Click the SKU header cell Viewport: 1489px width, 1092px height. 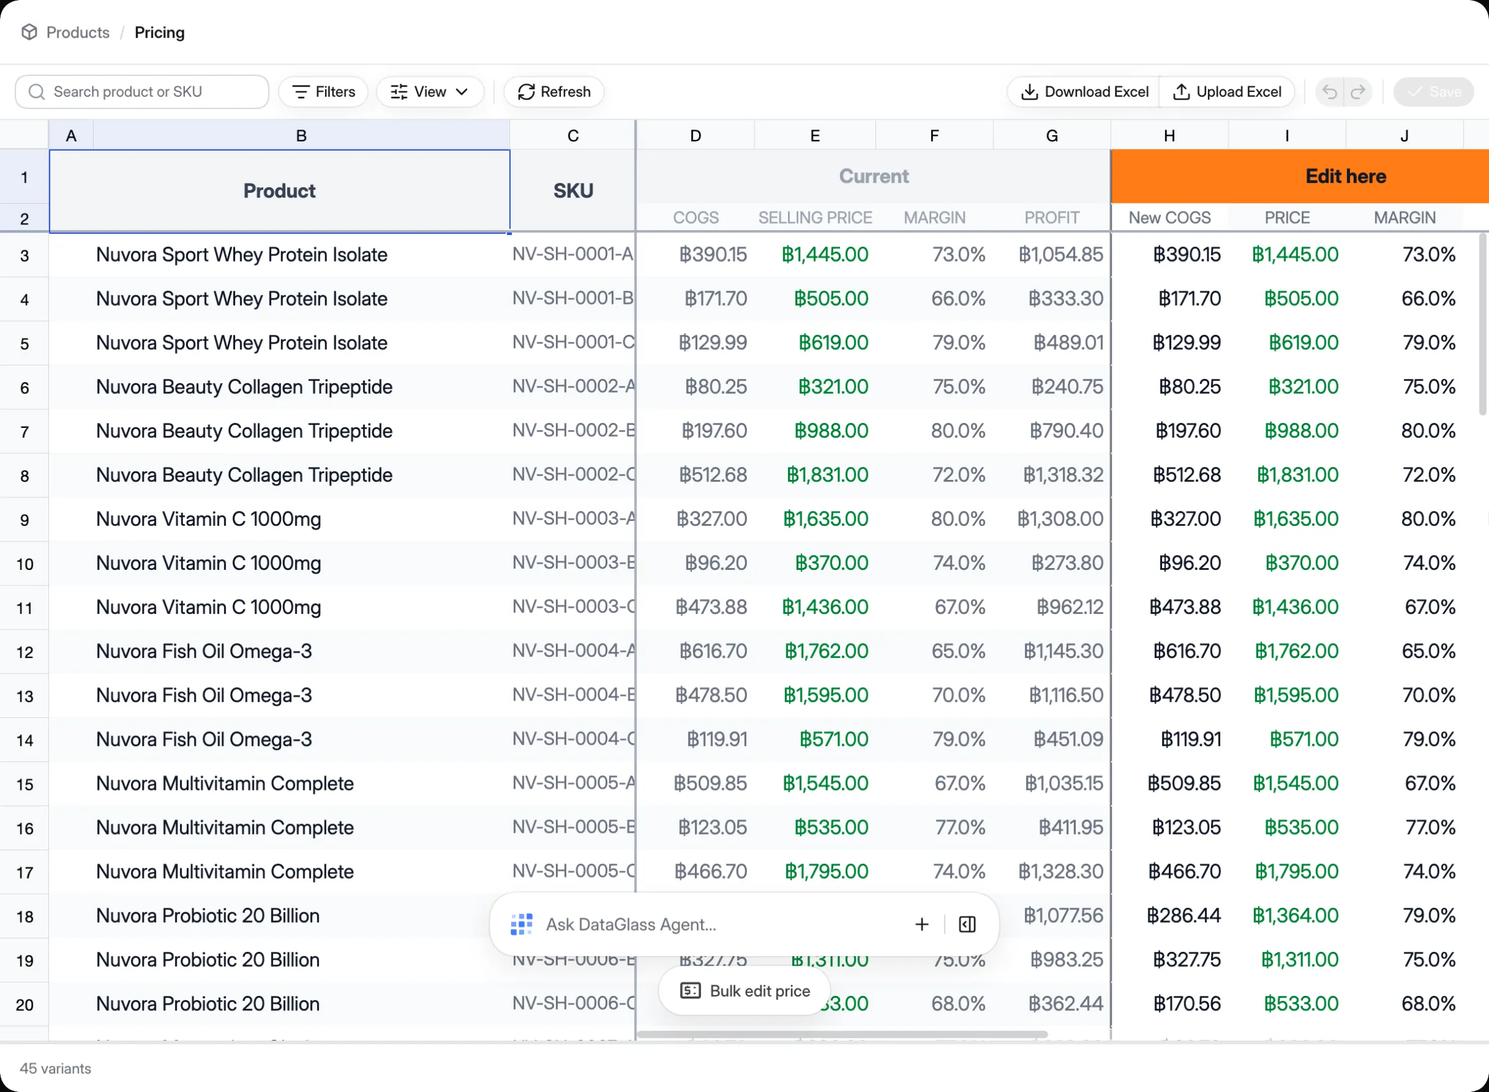click(573, 191)
